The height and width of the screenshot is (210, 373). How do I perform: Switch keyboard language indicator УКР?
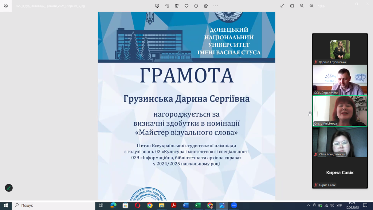[339, 206]
